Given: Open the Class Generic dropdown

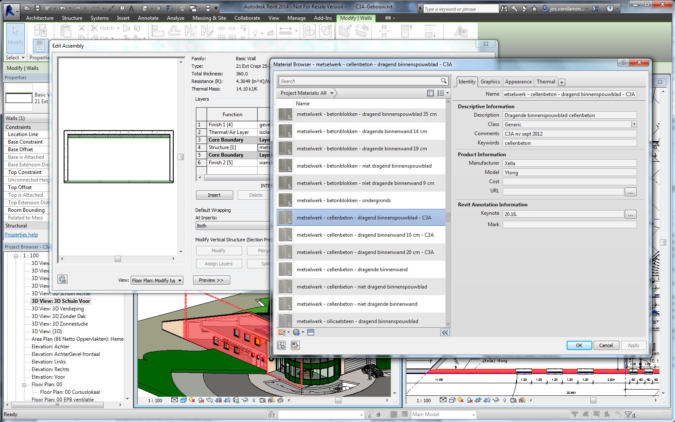Looking at the screenshot, I should pyautogui.click(x=634, y=124).
